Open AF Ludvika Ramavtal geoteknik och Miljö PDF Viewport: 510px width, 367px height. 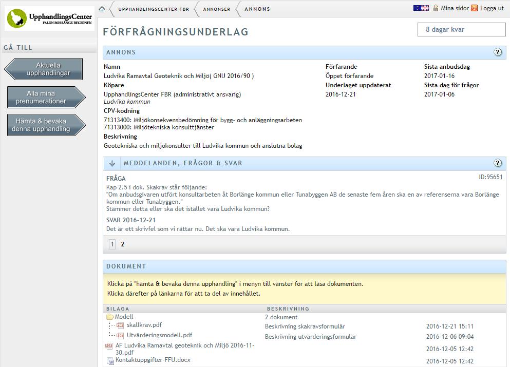click(185, 349)
